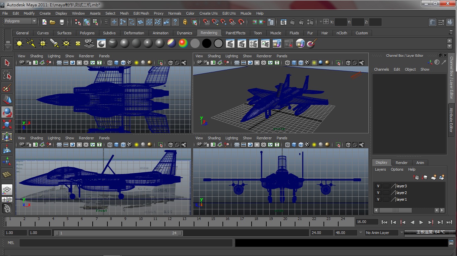Choose the Scale tool cube icon
457x256 pixels.
tap(7, 124)
